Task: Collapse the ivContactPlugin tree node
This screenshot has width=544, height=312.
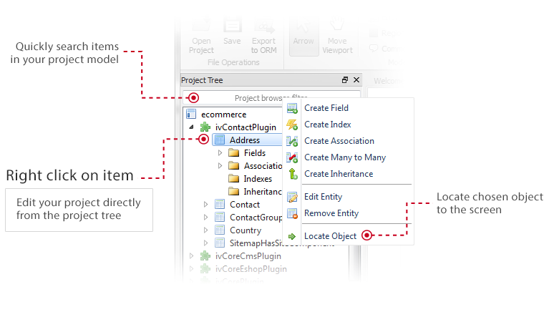Action: pos(191,127)
